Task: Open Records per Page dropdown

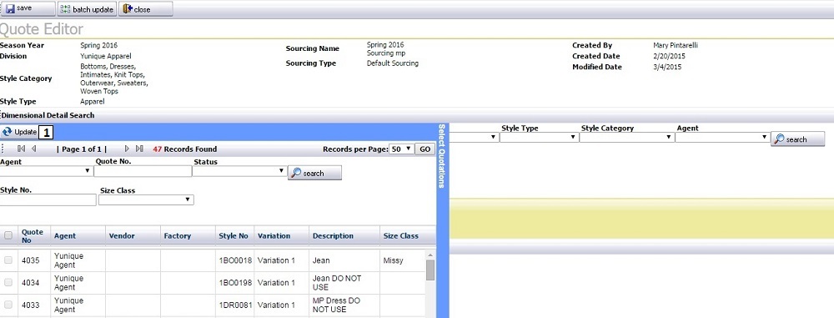Action: pyautogui.click(x=402, y=149)
